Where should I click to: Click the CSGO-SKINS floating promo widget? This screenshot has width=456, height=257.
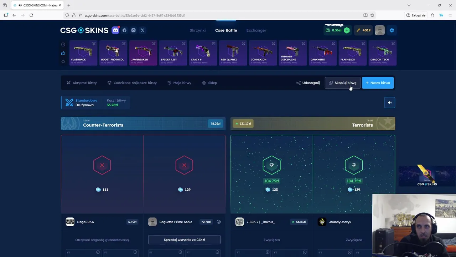tap(427, 176)
